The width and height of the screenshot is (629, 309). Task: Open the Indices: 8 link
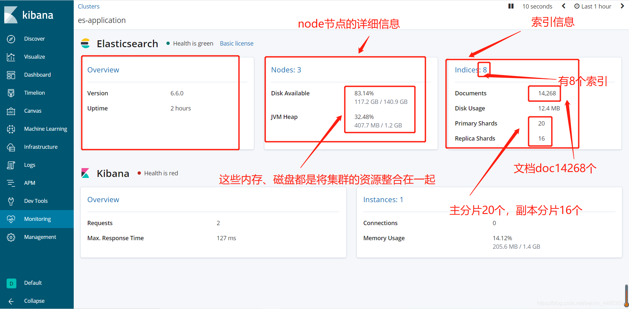click(471, 70)
